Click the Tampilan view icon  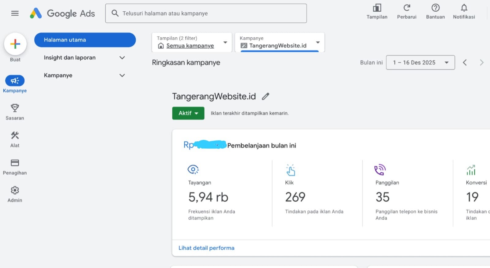tap(377, 8)
